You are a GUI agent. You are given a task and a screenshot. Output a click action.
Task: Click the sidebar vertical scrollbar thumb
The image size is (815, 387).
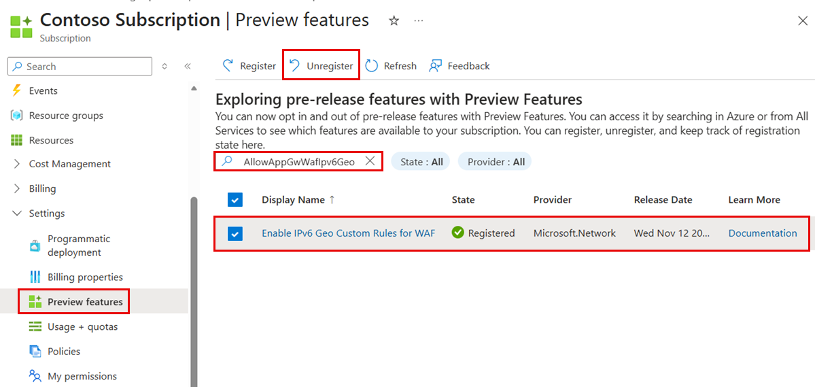194,291
